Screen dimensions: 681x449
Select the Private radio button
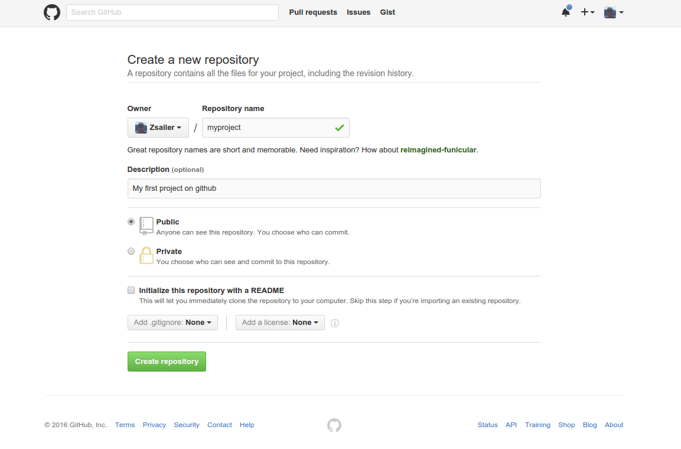pos(131,251)
